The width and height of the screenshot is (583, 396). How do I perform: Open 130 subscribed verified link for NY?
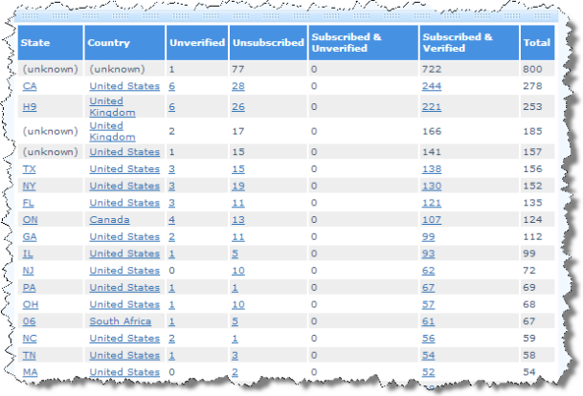coord(432,186)
